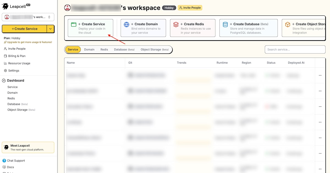Click the Leapcell logo in sidebar
This screenshot has width=330, height=173.
[16, 6]
